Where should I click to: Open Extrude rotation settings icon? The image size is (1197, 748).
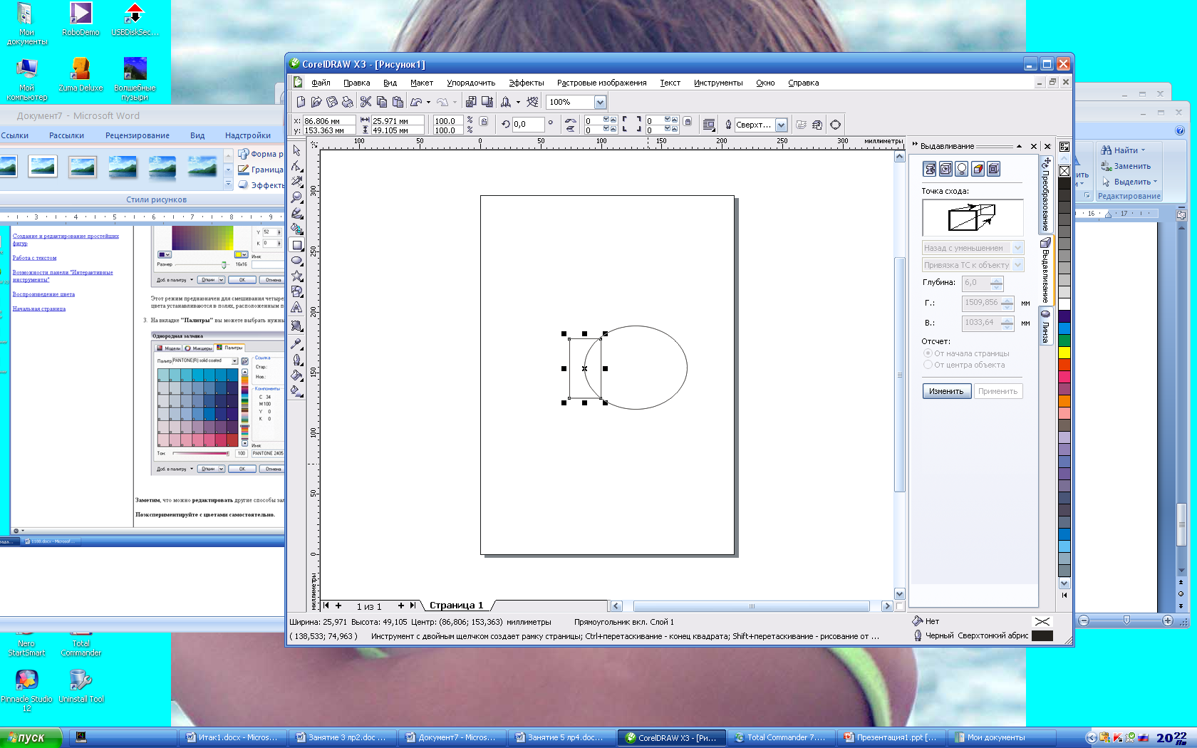[x=945, y=169]
